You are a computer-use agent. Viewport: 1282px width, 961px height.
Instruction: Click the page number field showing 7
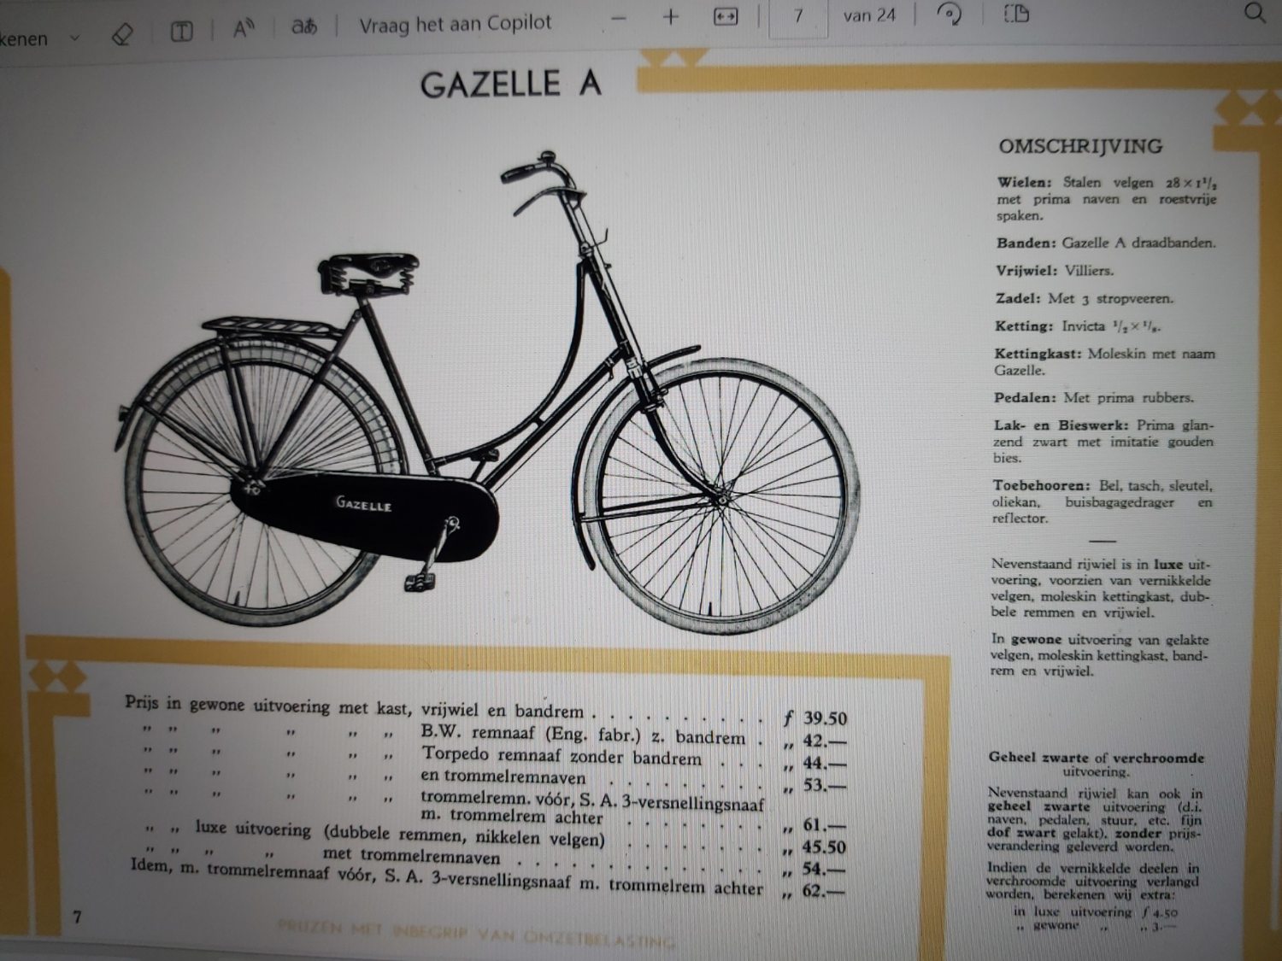pos(797,16)
